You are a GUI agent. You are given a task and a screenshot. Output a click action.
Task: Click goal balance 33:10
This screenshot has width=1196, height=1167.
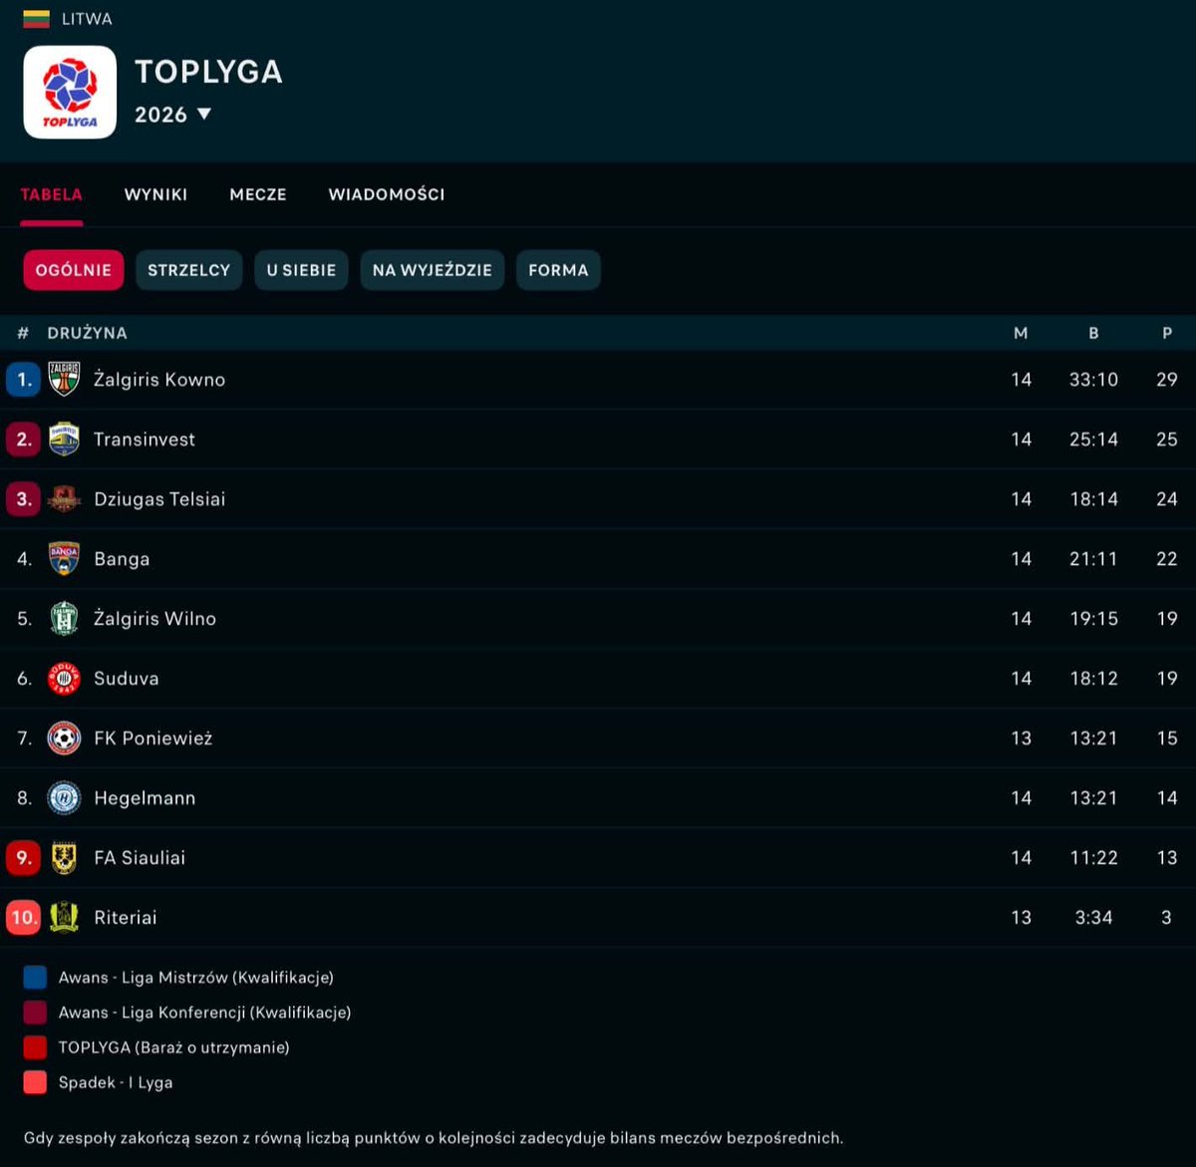coord(1093,380)
